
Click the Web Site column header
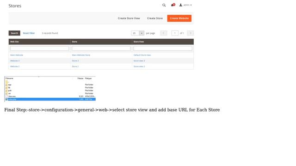tap(39, 42)
